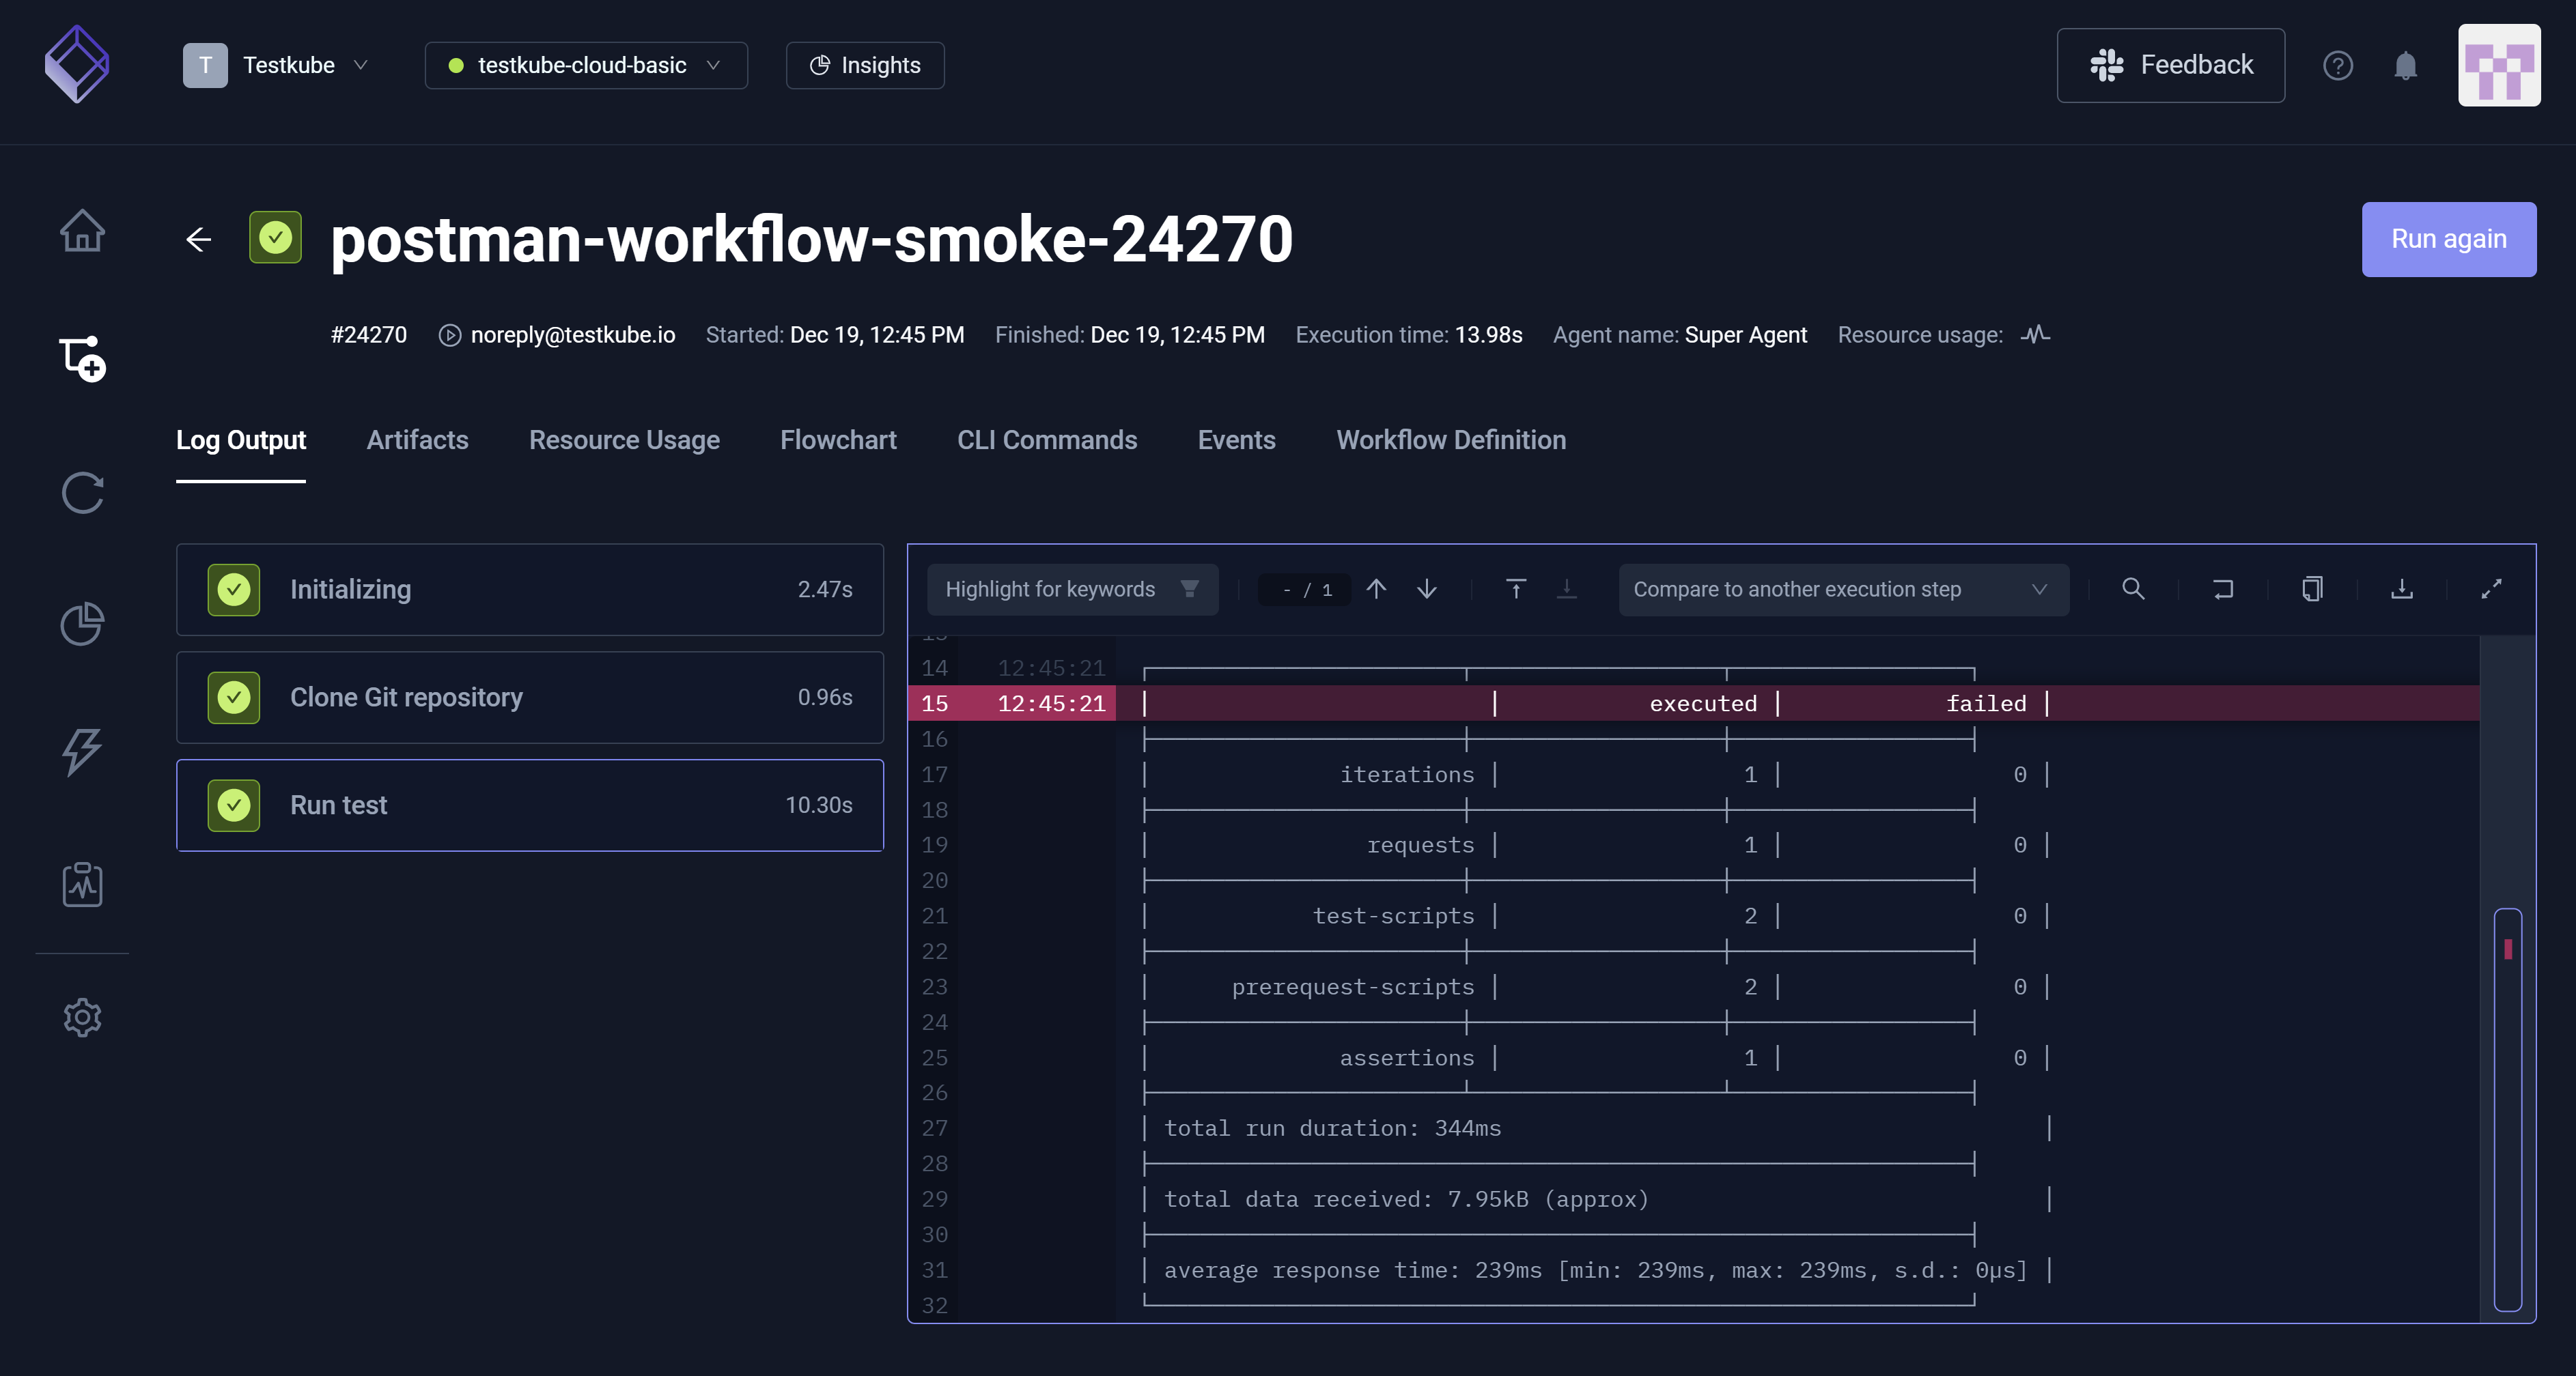Viewport: 2576px width, 1376px height.
Task: Open the Insights button
Action: (865, 66)
